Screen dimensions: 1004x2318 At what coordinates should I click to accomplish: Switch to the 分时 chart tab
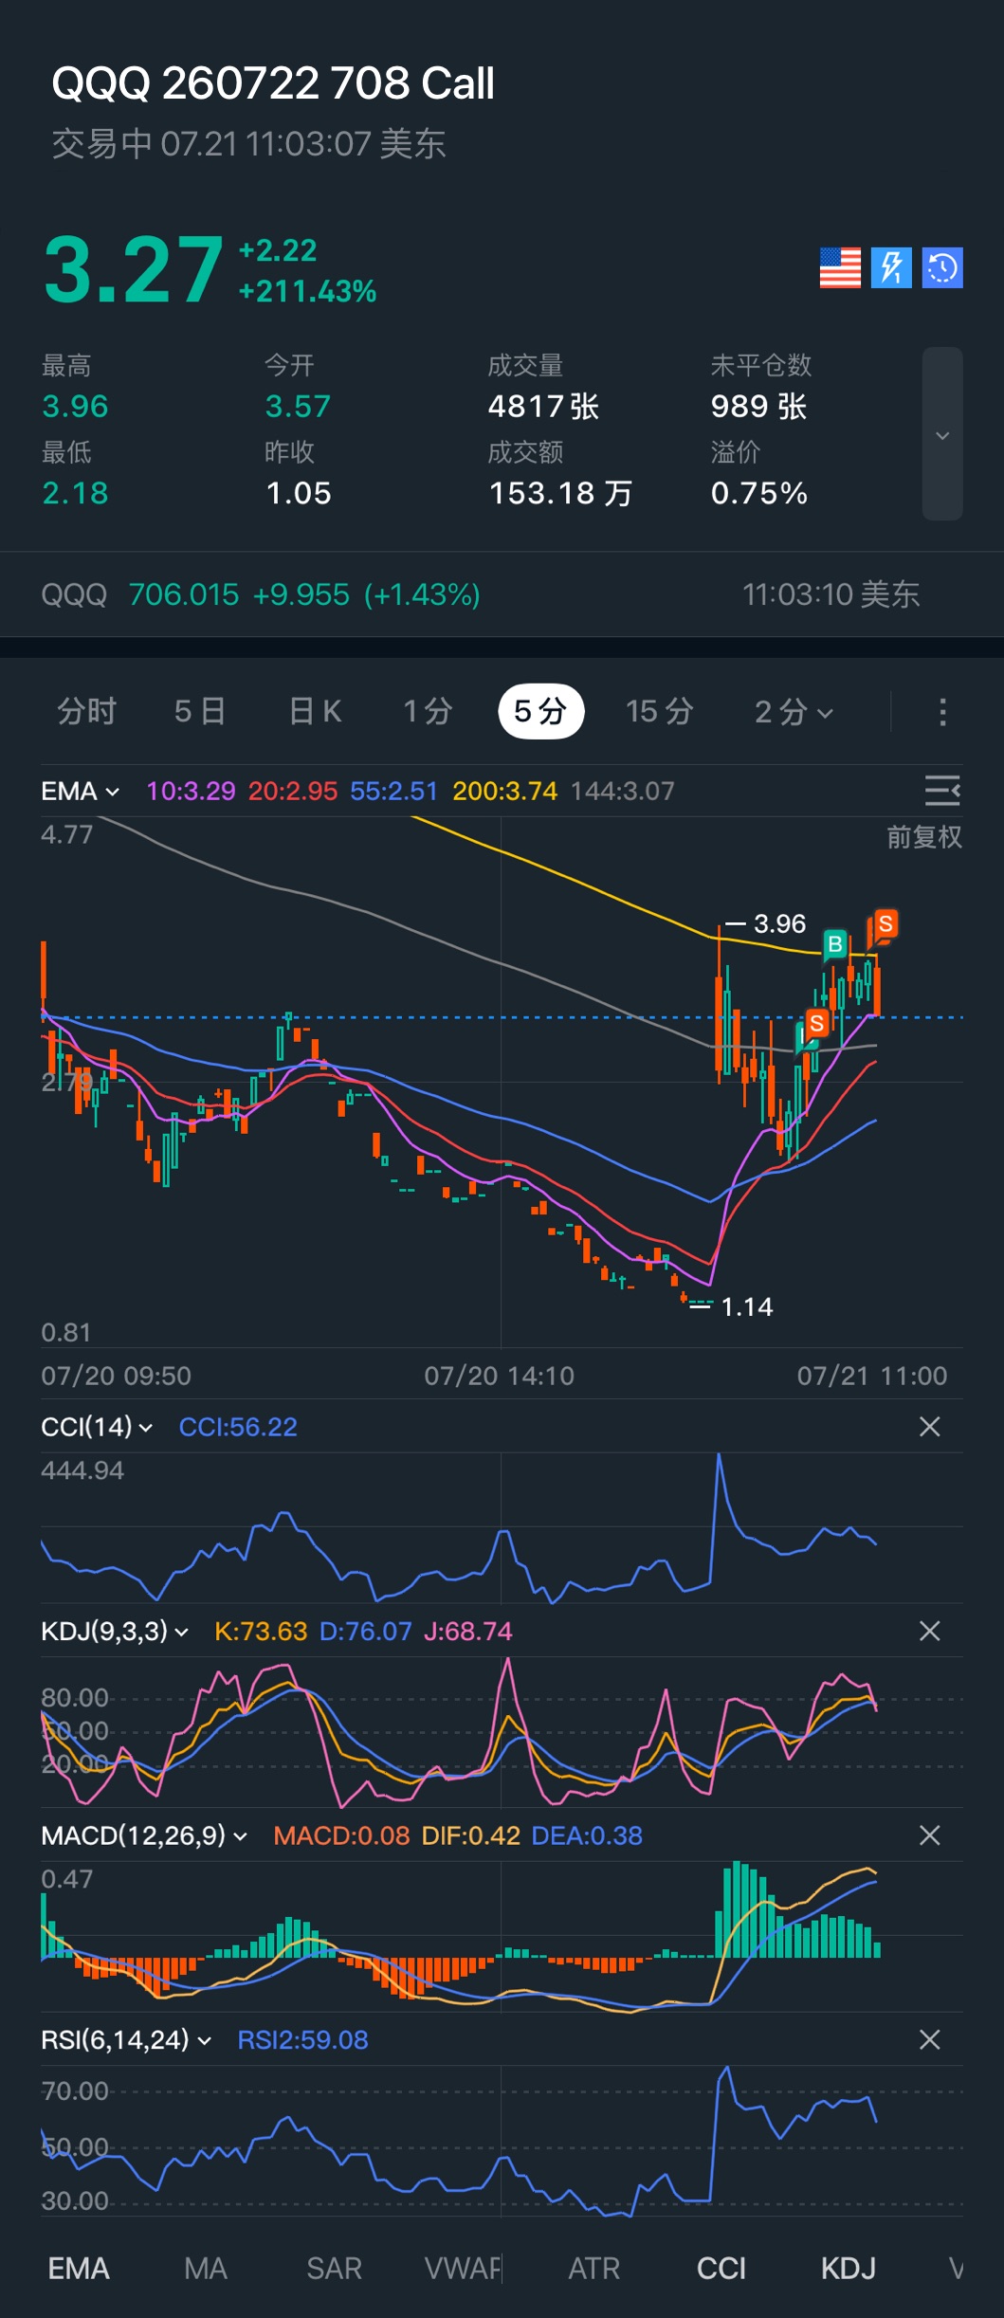coord(86,711)
